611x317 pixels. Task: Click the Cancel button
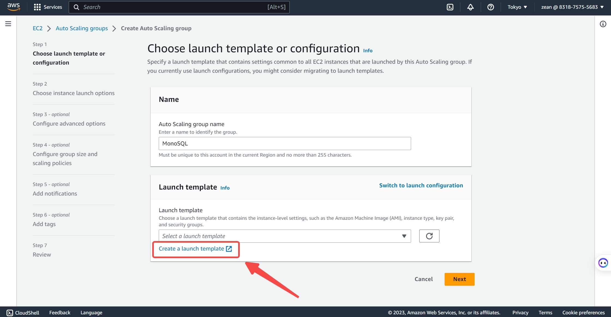(424, 279)
